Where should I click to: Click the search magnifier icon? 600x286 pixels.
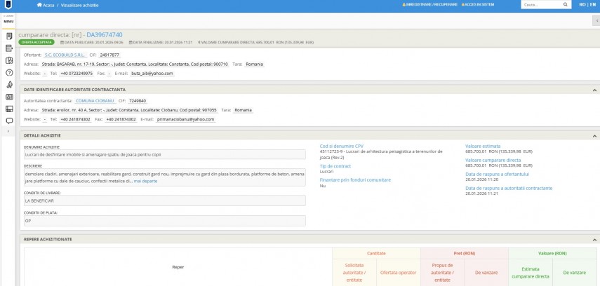565,4
